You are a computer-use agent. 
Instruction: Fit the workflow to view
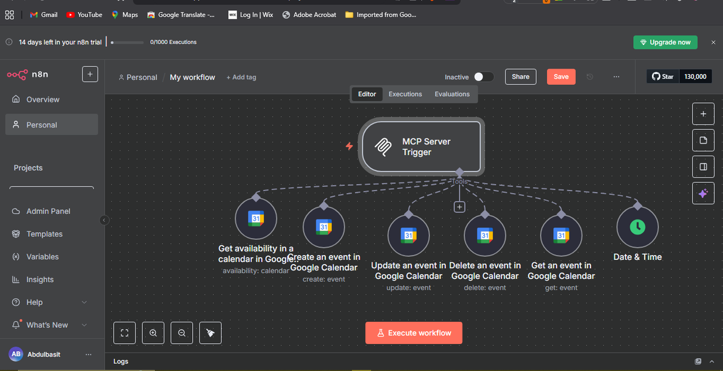(125, 333)
